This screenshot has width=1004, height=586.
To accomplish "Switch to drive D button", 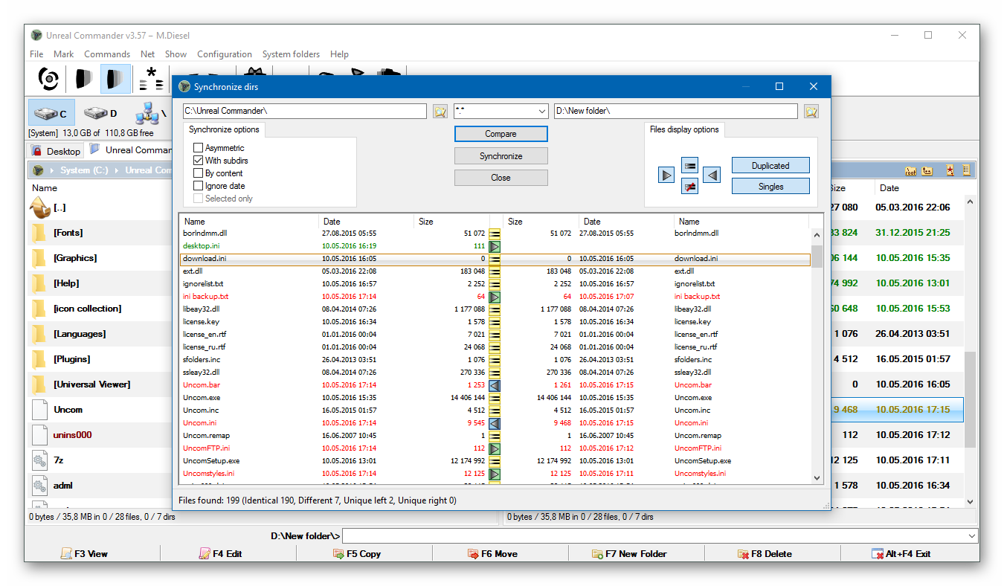I will [x=100, y=113].
